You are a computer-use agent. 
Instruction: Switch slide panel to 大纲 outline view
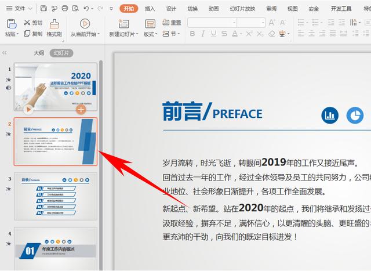(x=39, y=53)
